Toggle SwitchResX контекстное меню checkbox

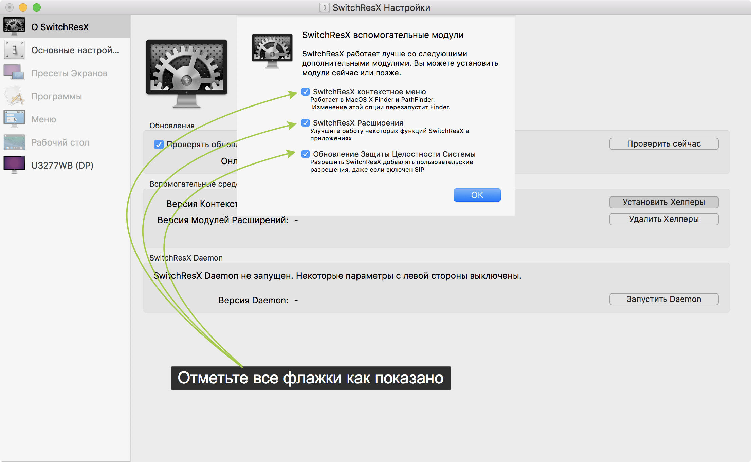click(306, 92)
